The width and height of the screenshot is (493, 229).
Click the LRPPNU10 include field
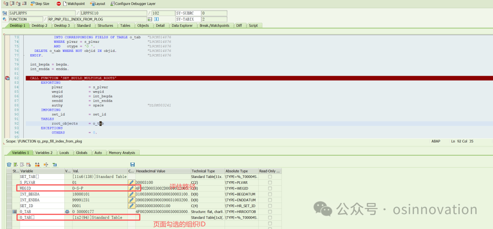tap(113, 13)
